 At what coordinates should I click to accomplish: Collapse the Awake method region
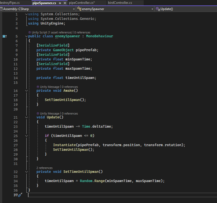(26, 91)
